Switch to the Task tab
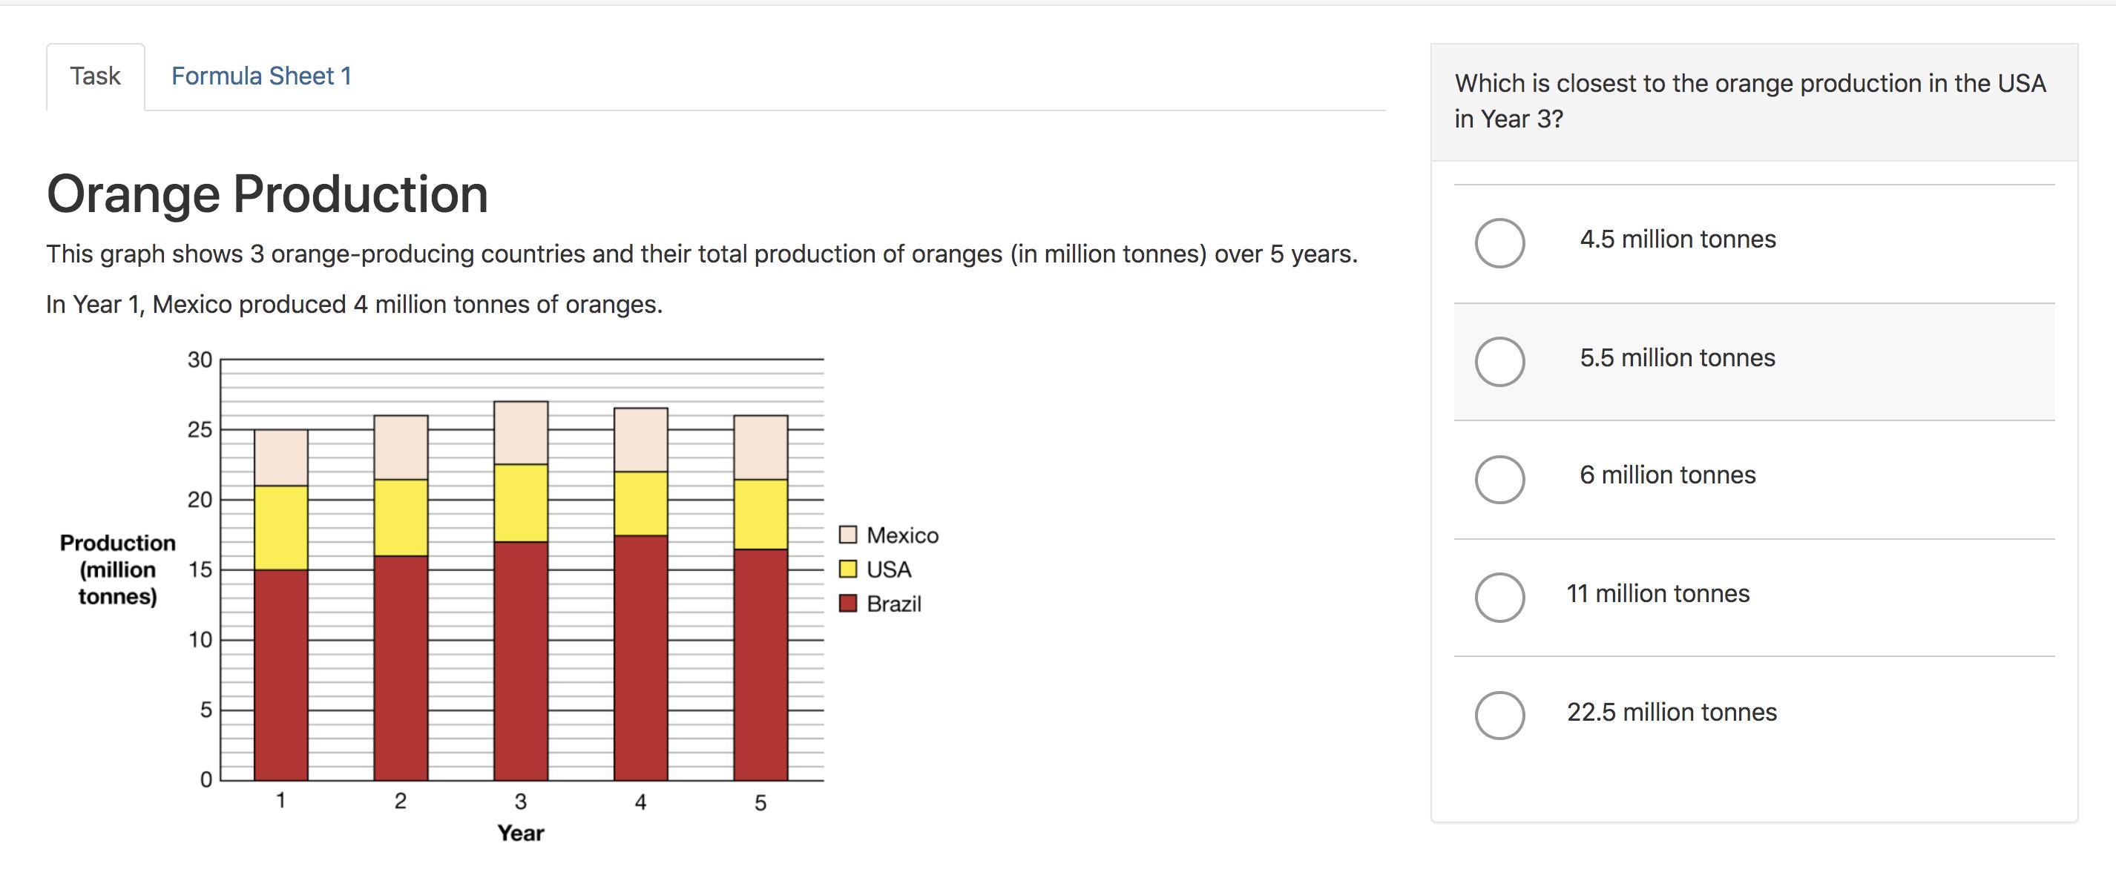 [95, 76]
